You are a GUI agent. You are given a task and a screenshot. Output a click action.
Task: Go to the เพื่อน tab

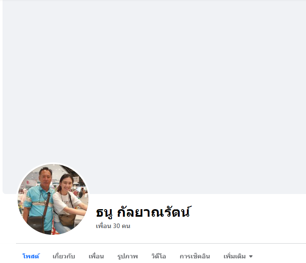[x=96, y=256]
